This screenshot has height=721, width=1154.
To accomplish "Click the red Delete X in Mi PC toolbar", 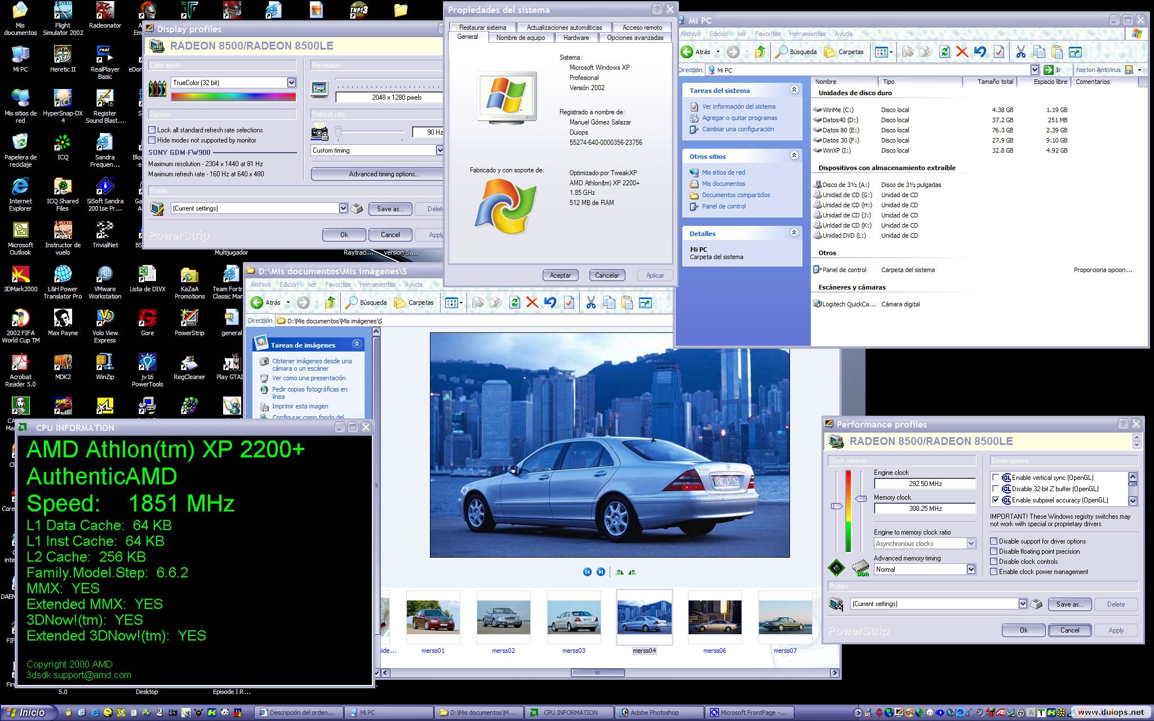I will [x=962, y=52].
